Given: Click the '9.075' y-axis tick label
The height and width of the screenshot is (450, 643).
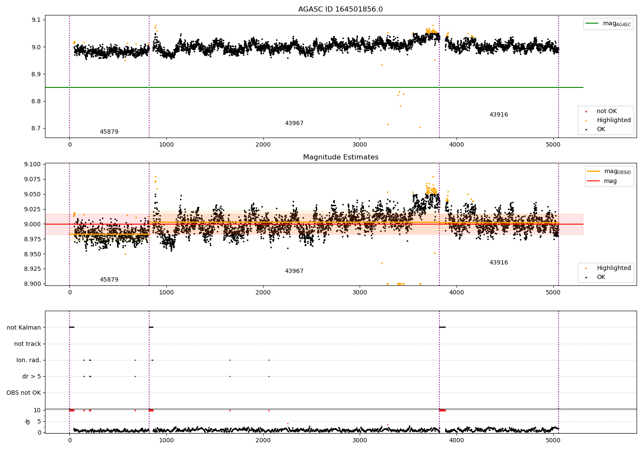Looking at the screenshot, I should point(33,179).
